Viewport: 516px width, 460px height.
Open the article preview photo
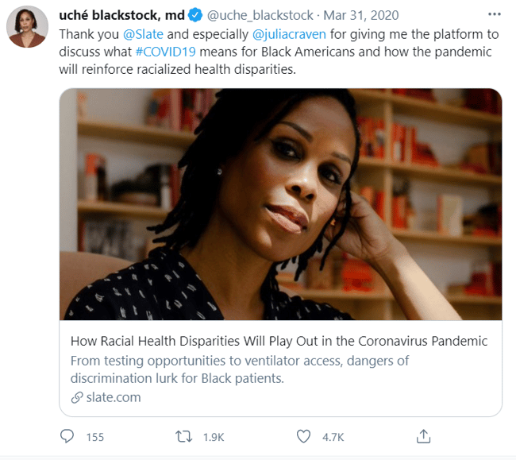(x=281, y=204)
